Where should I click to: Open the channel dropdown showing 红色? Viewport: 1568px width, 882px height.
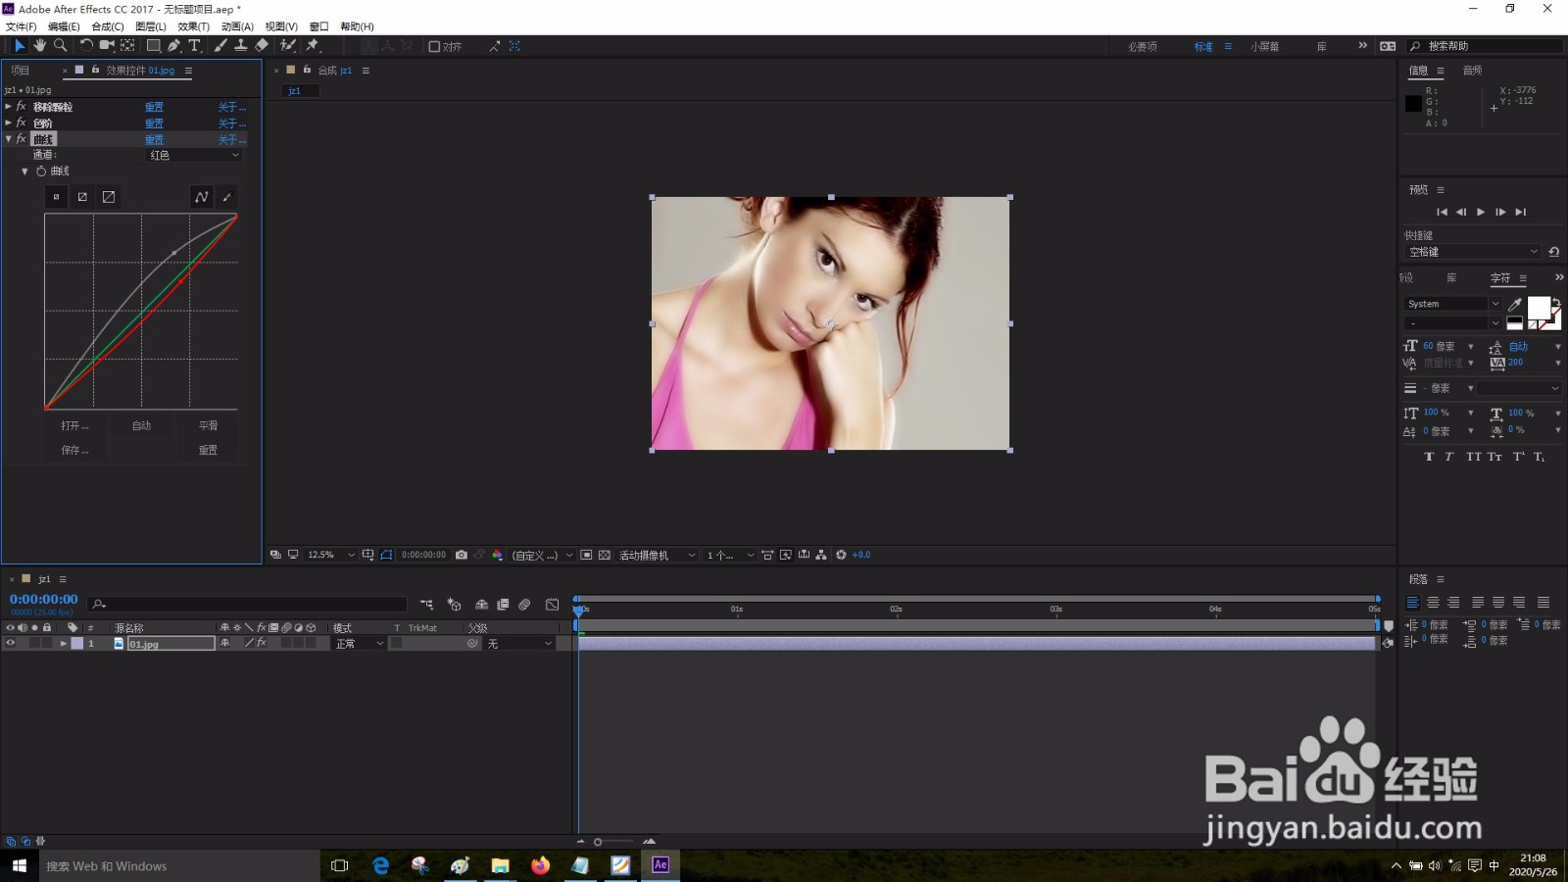tap(194, 155)
